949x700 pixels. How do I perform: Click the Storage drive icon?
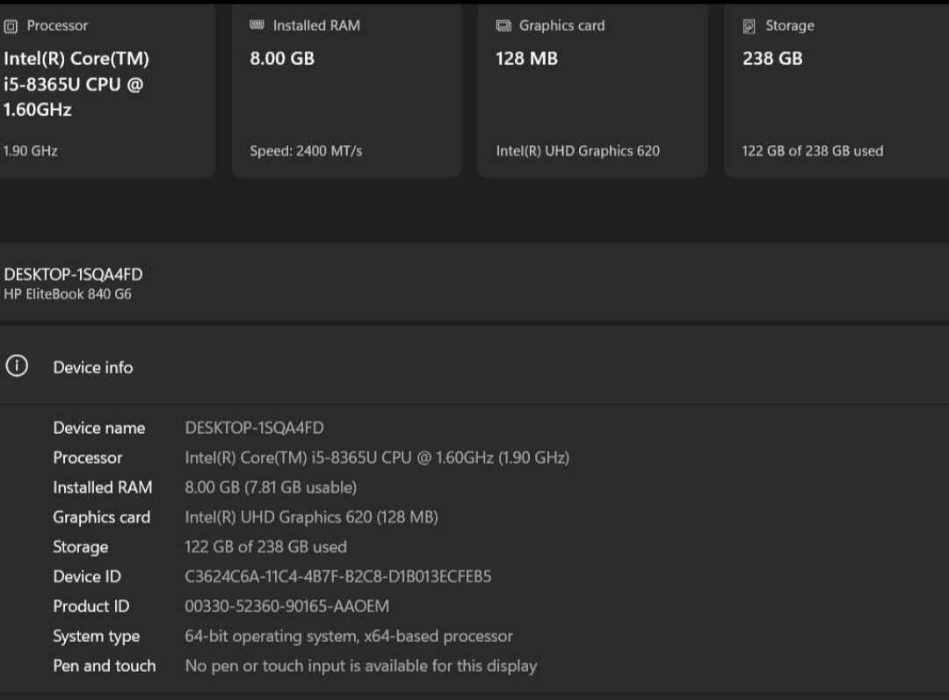pos(750,26)
